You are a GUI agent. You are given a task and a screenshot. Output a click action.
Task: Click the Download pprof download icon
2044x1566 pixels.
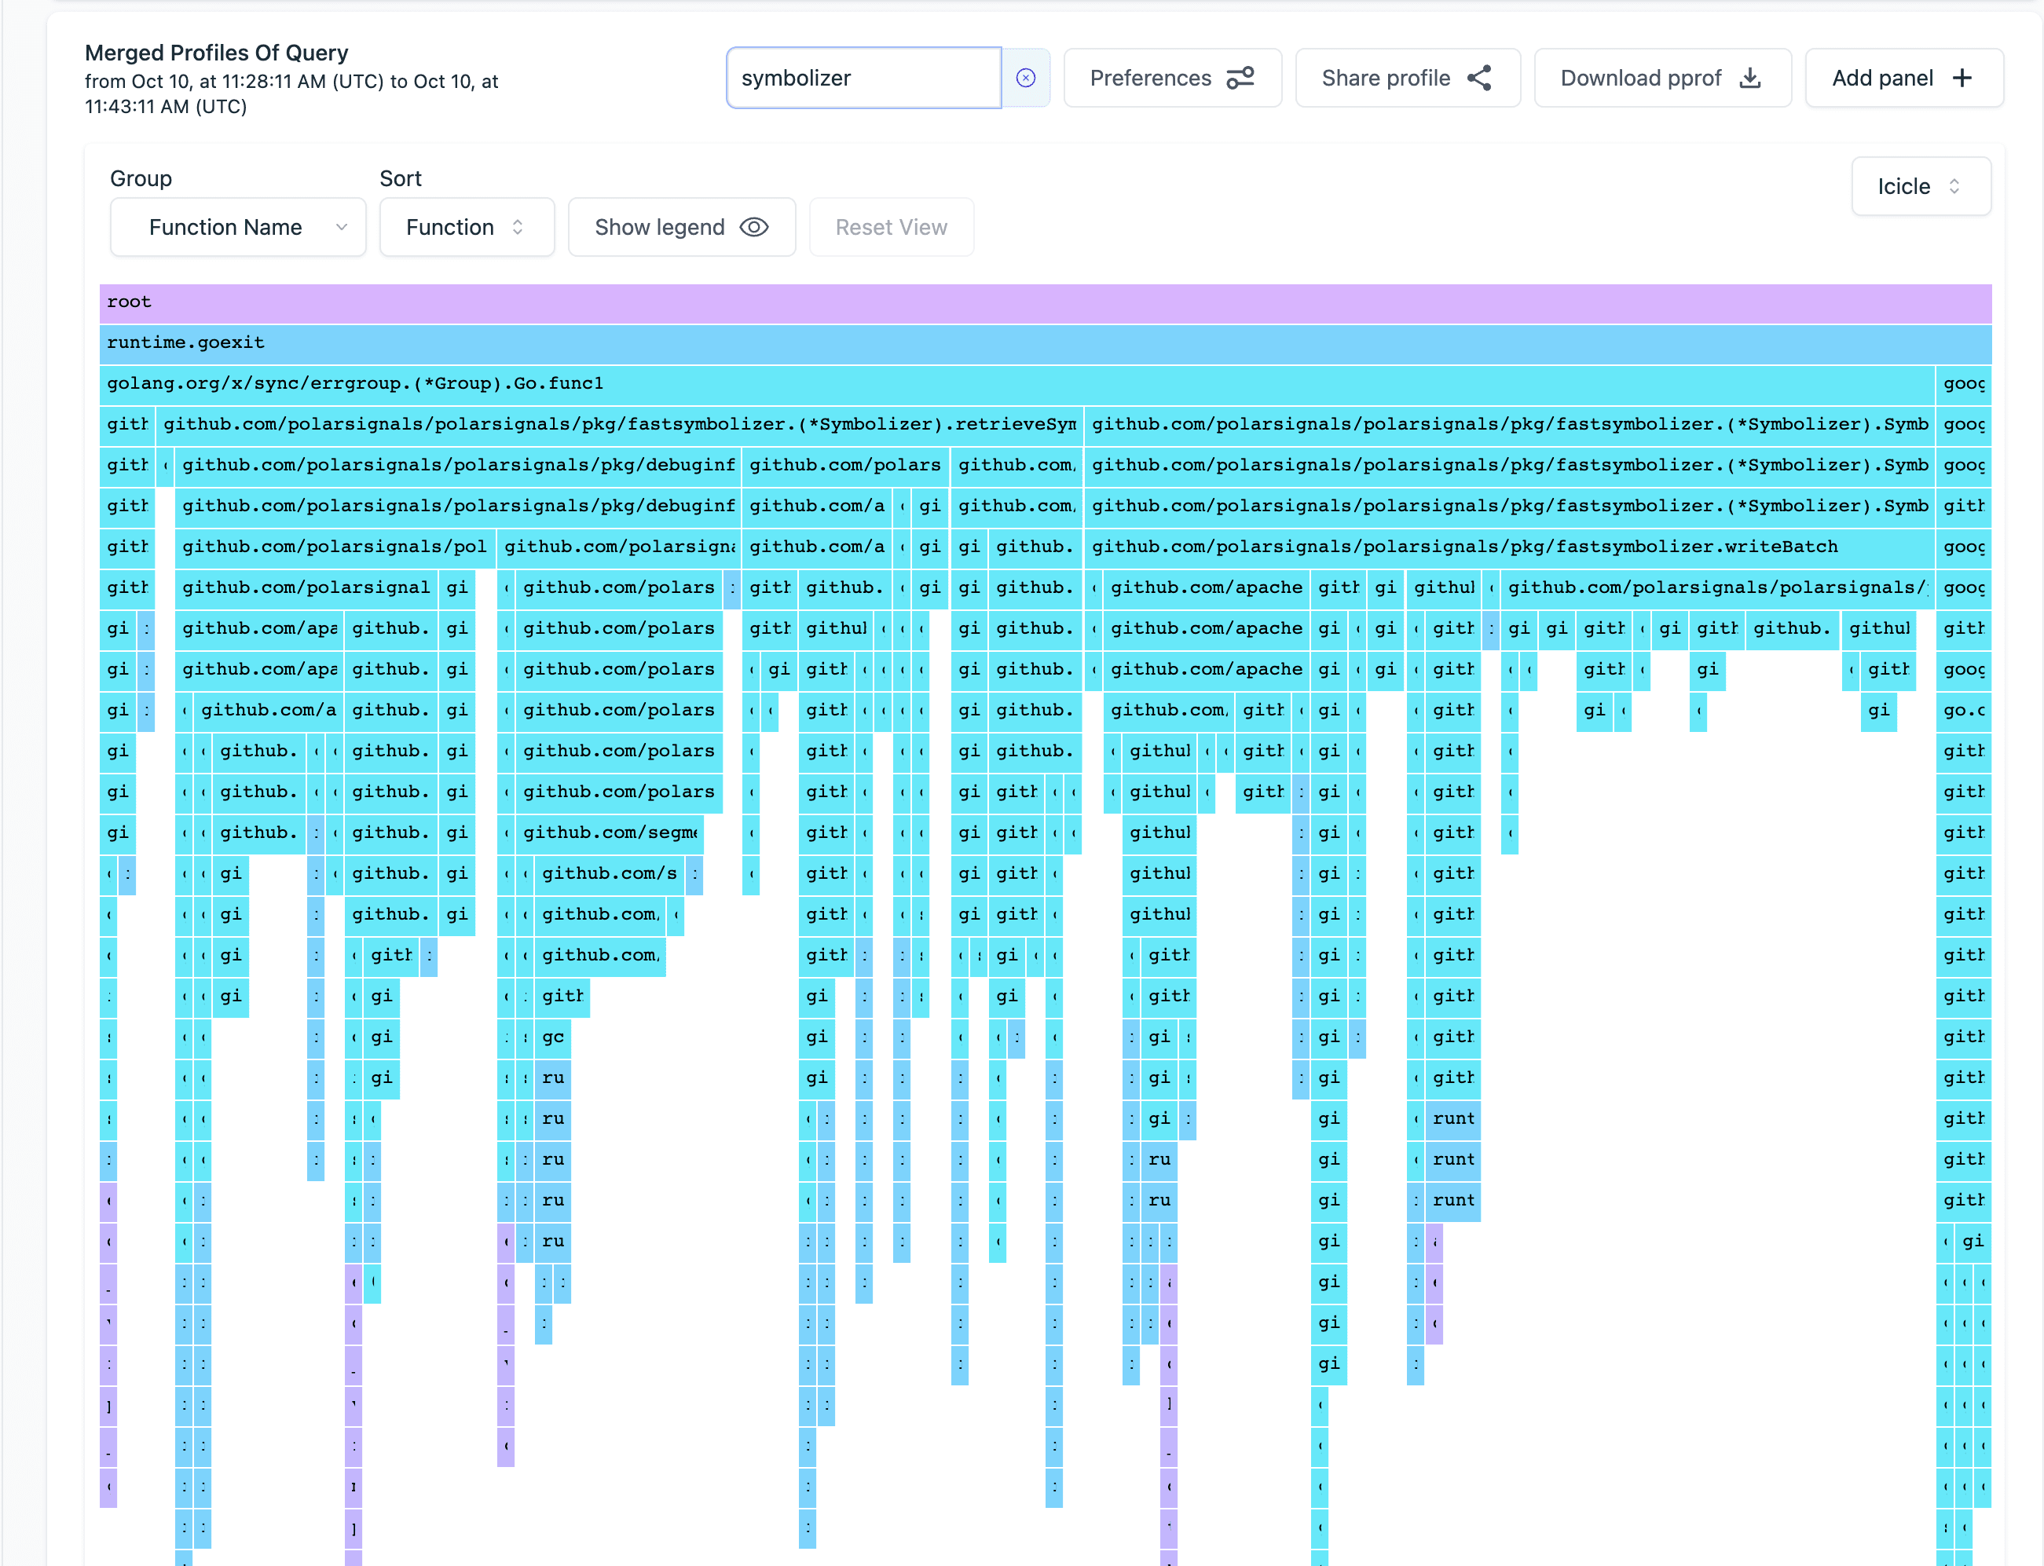(x=1750, y=79)
